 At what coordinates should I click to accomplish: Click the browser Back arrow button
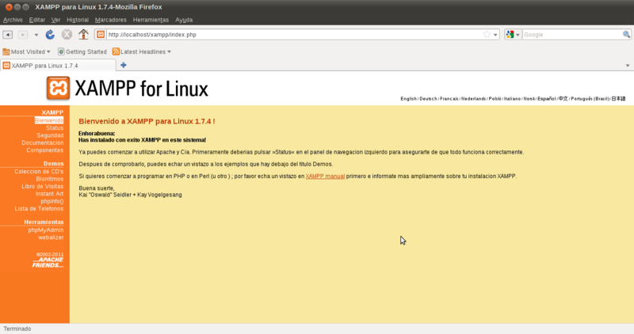coord(8,35)
